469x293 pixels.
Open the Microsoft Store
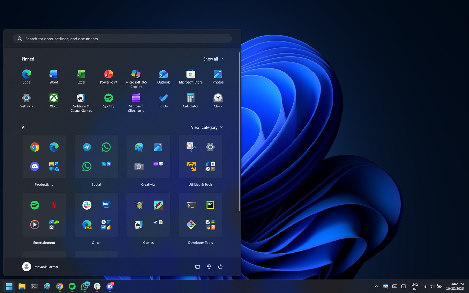click(x=191, y=75)
